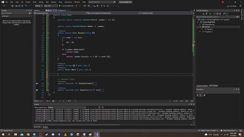Click the Solution Explorer Home icon
Image resolution: width=244 pixels, height=137 pixels.
203,14
